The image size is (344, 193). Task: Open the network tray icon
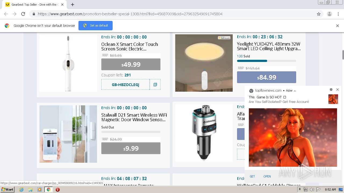click(306, 190)
